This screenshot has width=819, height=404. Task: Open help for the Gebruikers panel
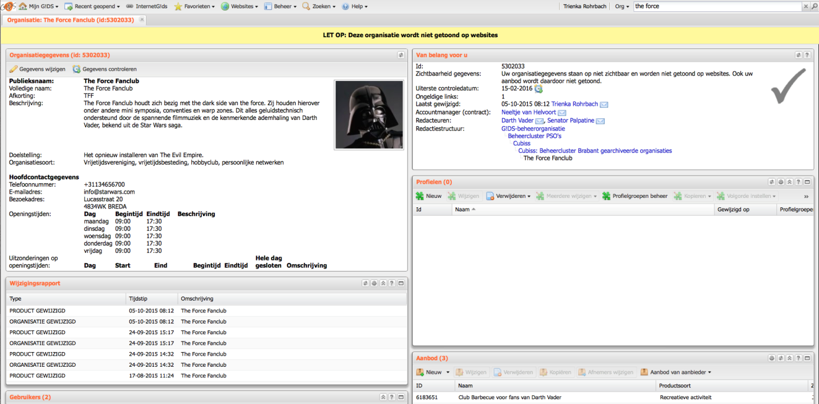pyautogui.click(x=392, y=398)
